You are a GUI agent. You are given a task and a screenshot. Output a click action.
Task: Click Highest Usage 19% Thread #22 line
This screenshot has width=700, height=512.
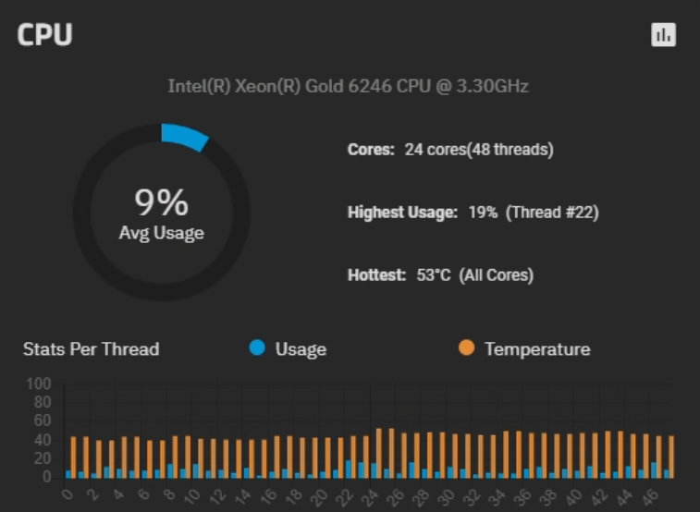pos(473,213)
